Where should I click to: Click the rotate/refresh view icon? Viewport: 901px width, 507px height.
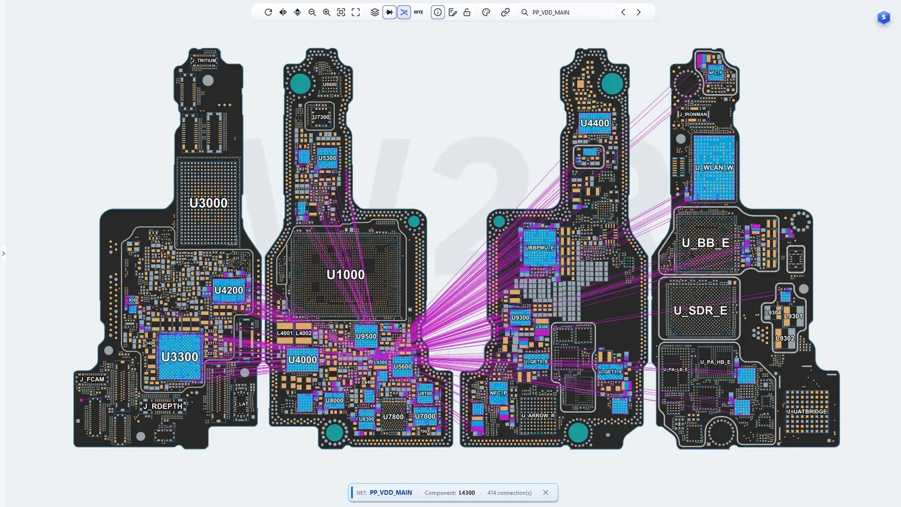[268, 12]
